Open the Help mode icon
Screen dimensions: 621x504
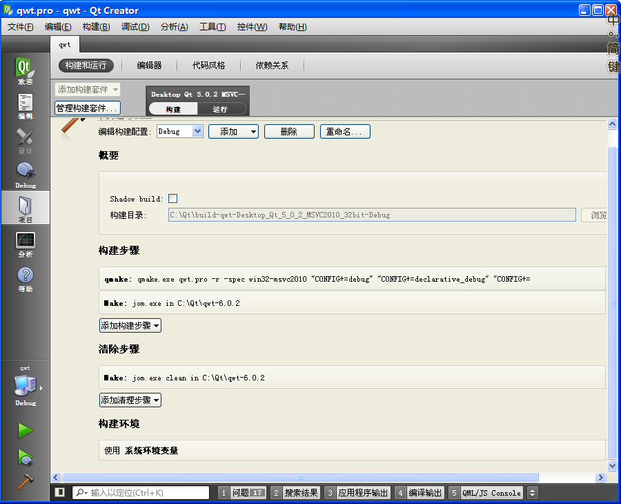tap(26, 280)
